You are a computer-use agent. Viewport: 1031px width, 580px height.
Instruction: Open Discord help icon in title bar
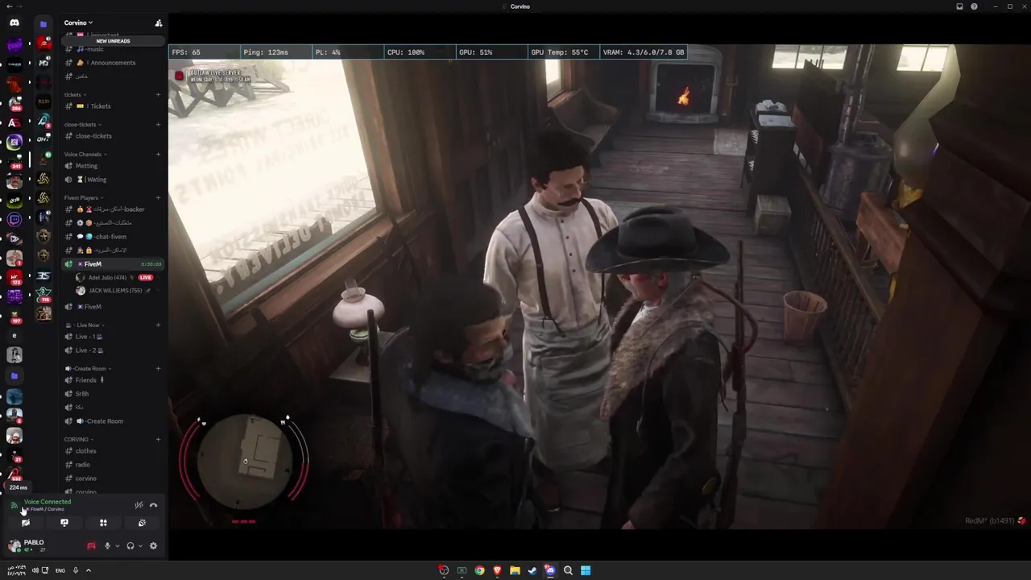(974, 6)
